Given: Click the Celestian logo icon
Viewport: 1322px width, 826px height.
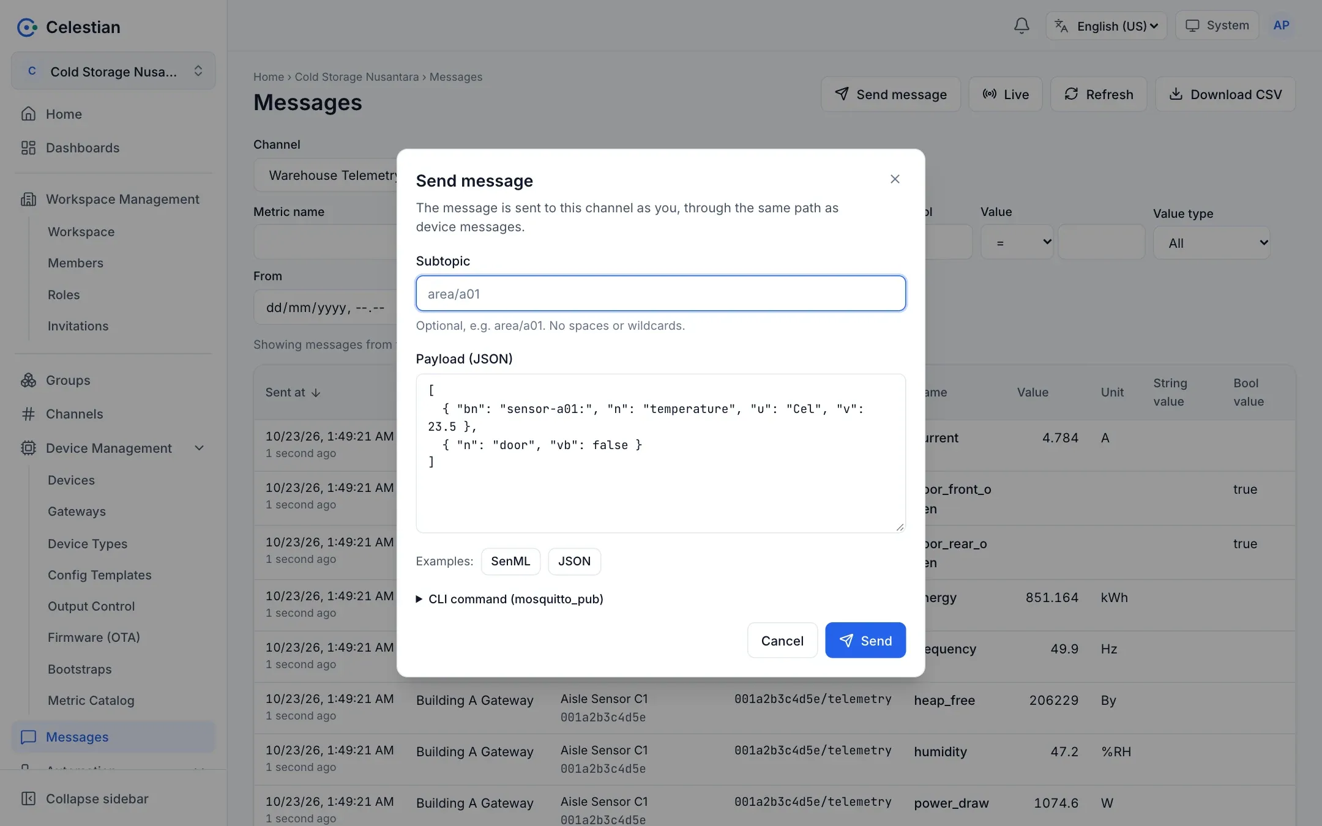Looking at the screenshot, I should [x=27, y=27].
